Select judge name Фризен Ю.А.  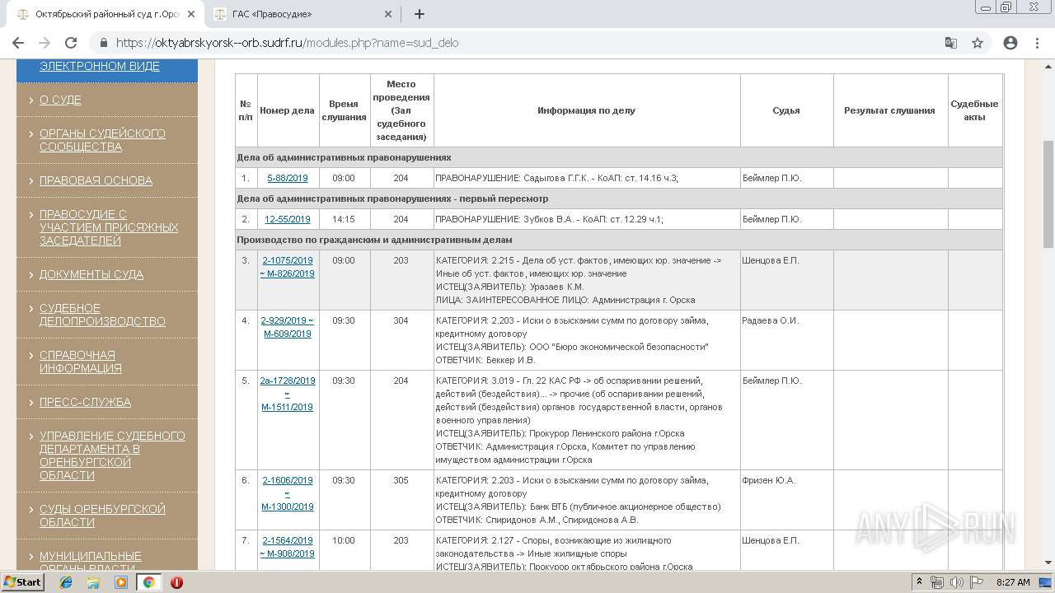tap(769, 480)
